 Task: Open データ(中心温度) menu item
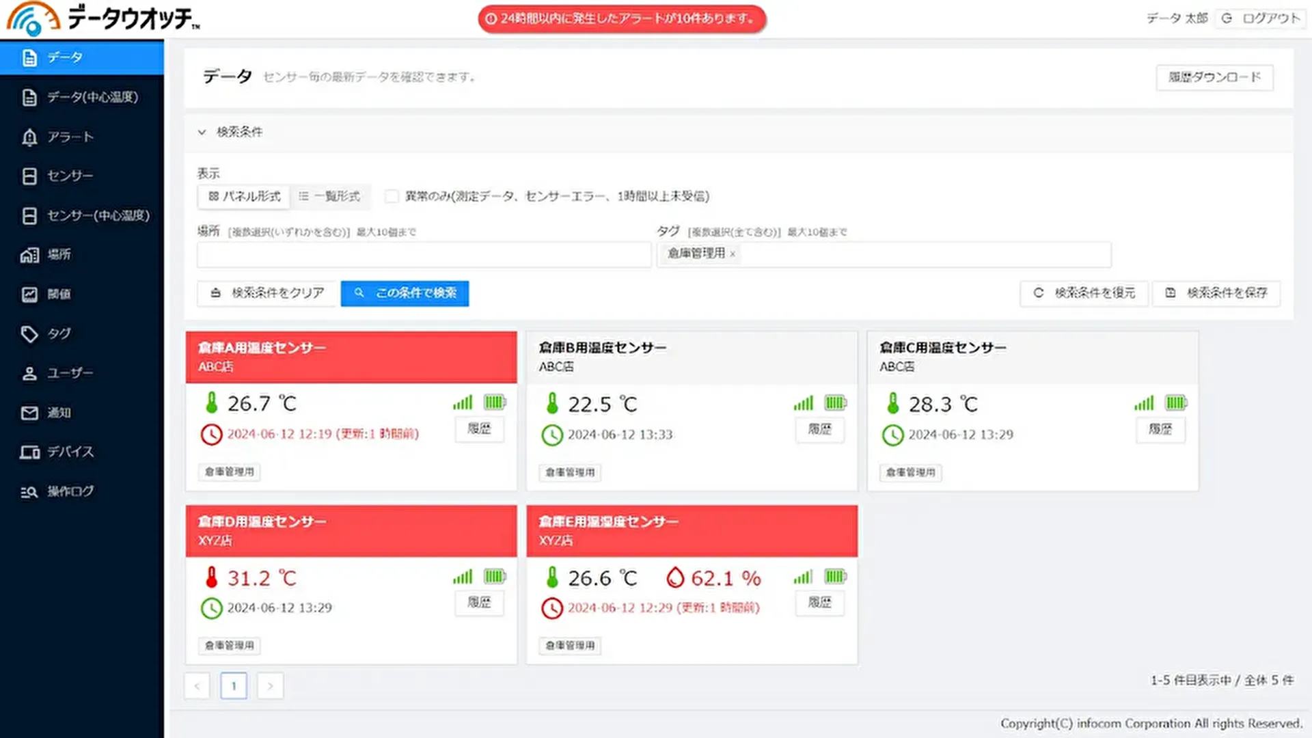[x=92, y=98]
